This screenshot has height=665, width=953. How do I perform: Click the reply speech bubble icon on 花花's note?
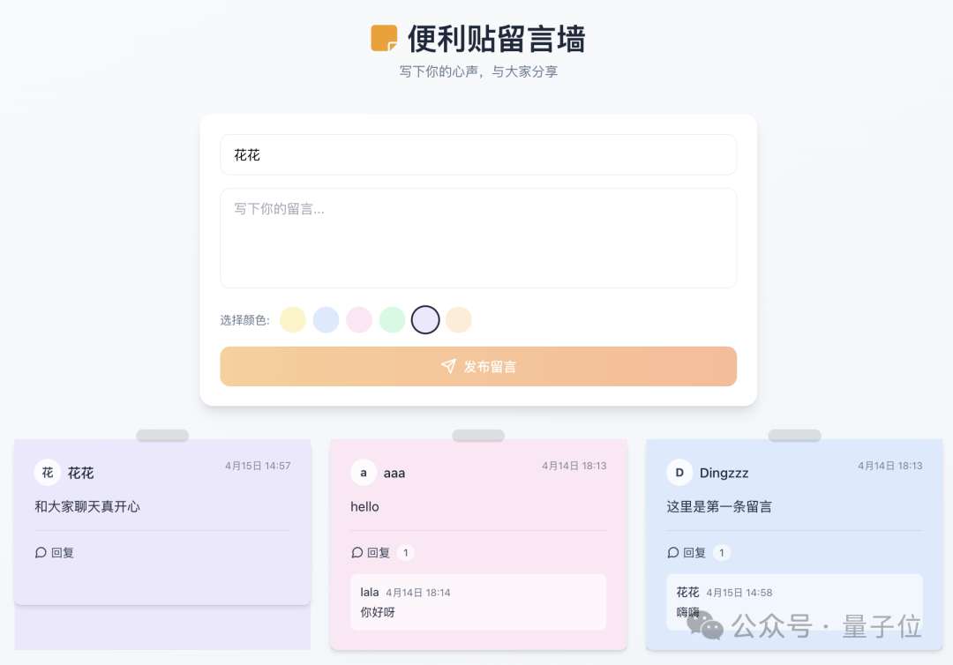click(x=41, y=552)
